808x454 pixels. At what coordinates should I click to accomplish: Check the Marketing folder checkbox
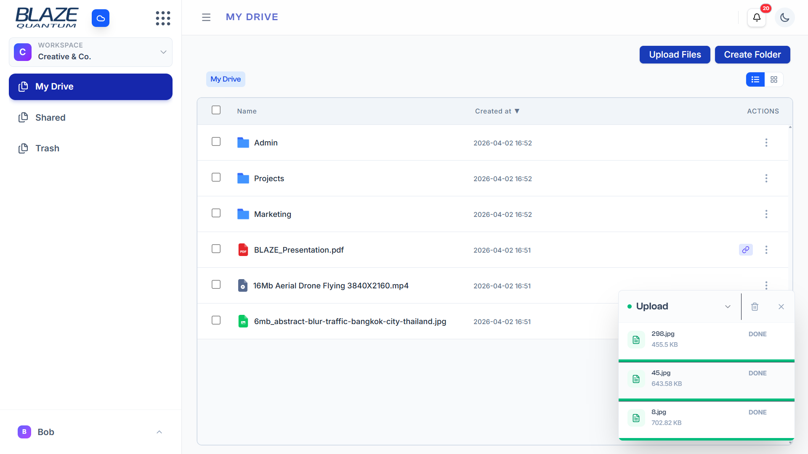click(x=216, y=213)
